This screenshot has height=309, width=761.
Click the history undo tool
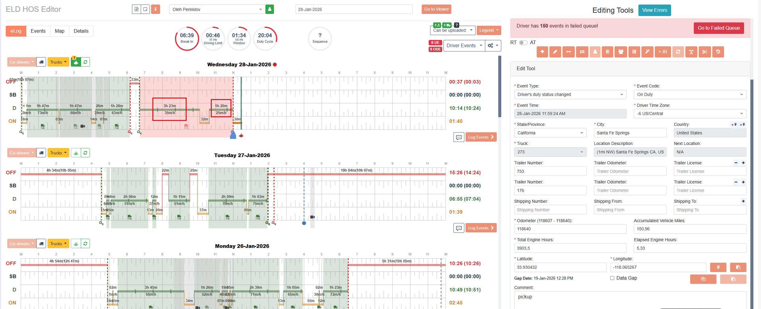pyautogui.click(x=718, y=52)
